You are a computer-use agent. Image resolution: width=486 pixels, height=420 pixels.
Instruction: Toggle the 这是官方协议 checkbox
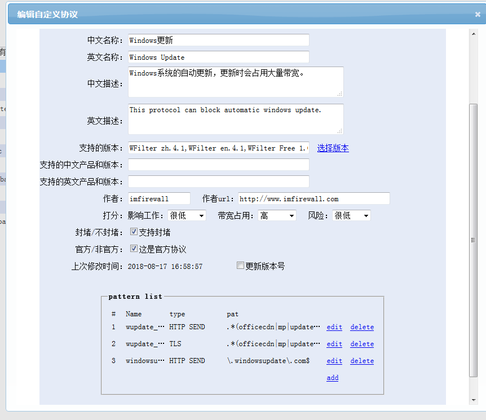(x=134, y=249)
